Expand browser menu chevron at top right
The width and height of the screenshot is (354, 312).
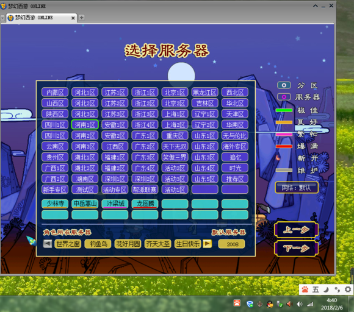tap(316, 6)
